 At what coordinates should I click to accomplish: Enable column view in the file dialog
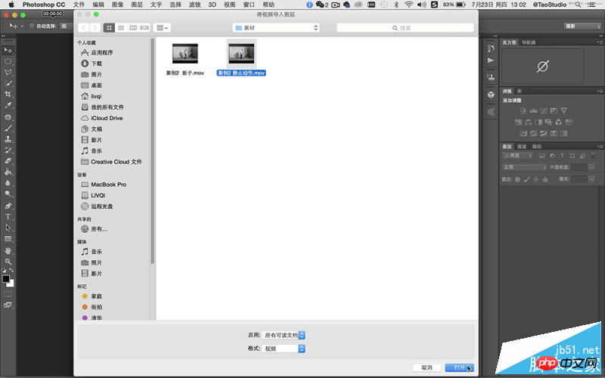click(x=133, y=28)
